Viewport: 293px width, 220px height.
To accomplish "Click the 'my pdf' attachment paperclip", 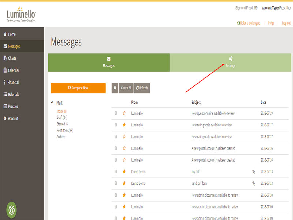I will click(253, 172).
